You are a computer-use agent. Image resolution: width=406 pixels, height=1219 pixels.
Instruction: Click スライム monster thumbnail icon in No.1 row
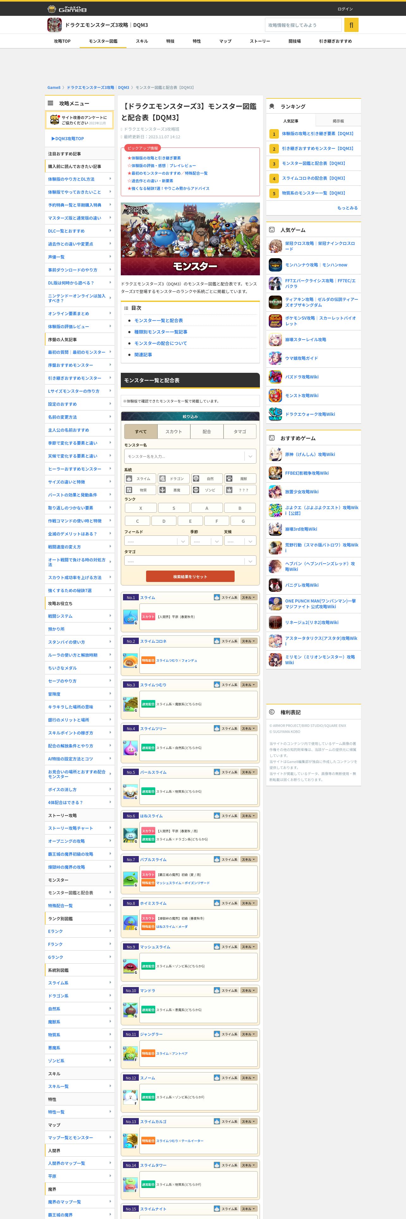pos(131,617)
